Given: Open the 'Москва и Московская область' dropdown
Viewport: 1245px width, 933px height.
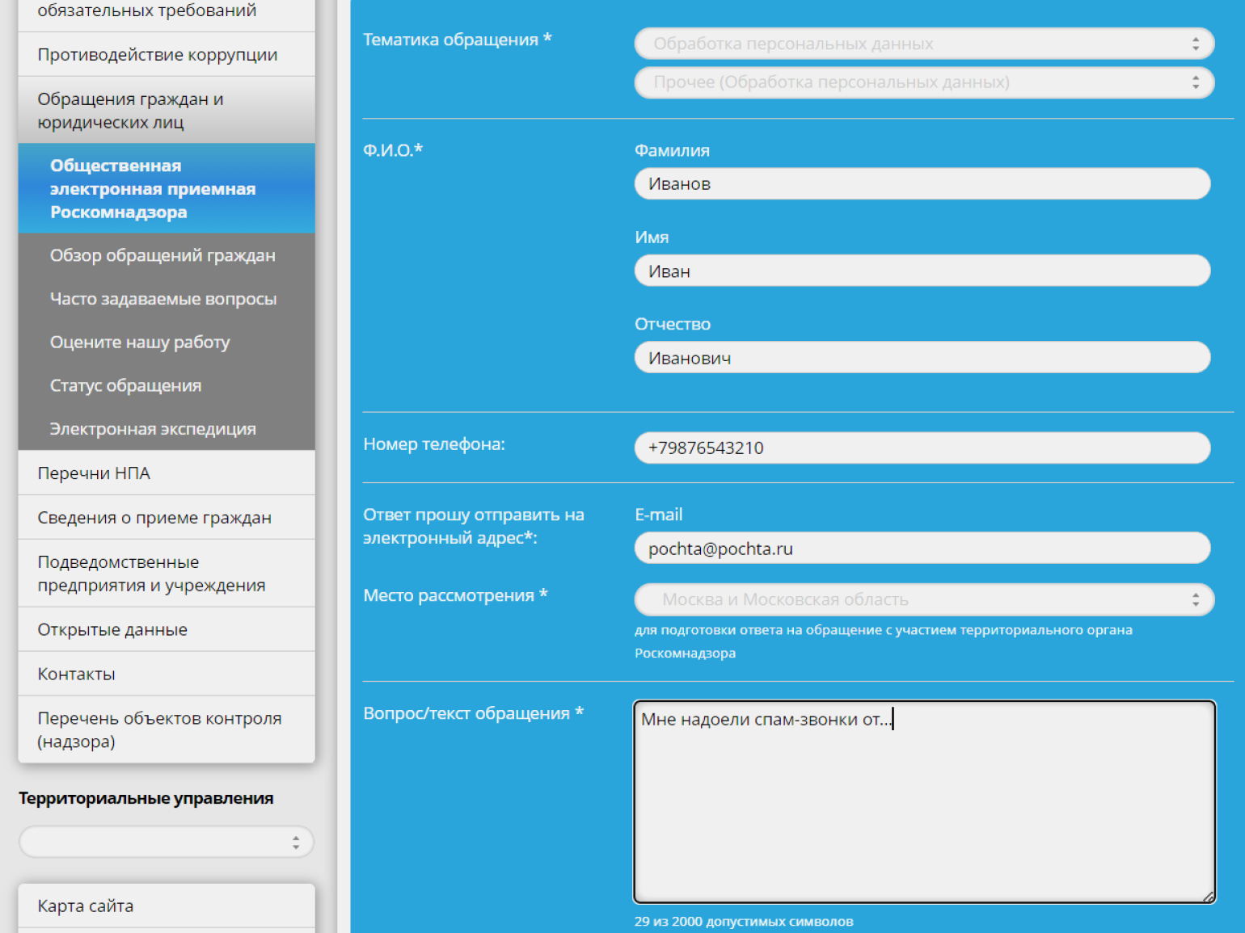Looking at the screenshot, I should tap(923, 599).
